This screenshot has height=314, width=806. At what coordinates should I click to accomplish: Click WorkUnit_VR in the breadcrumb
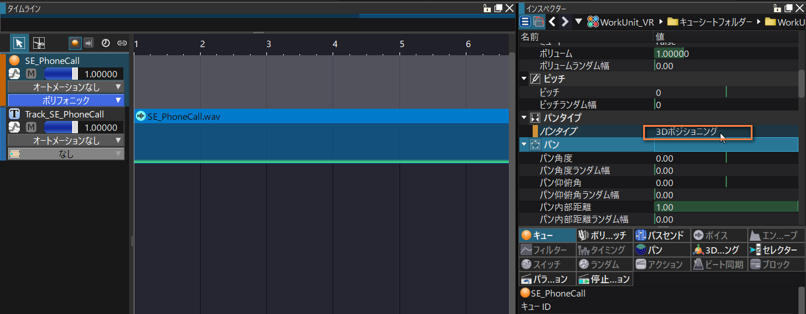tap(620, 22)
